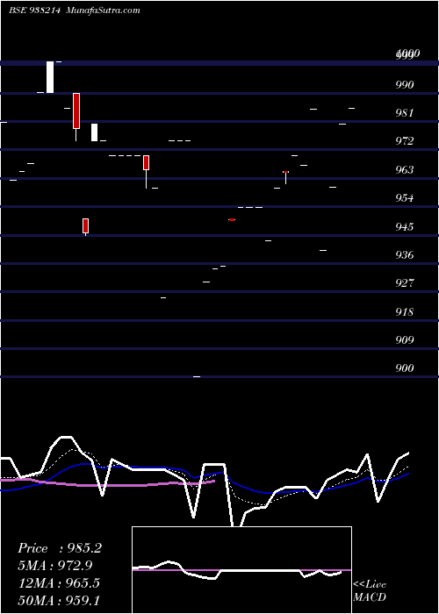Viewport: 439px width, 614px height.
Task: Click the 909 price axis label
Action: (405, 340)
